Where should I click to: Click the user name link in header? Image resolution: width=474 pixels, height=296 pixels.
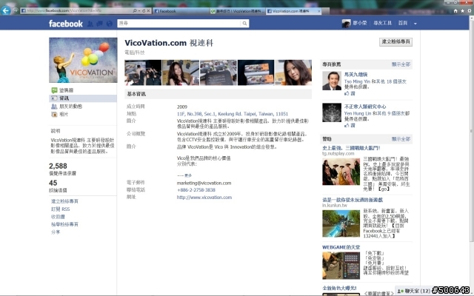[360, 23]
